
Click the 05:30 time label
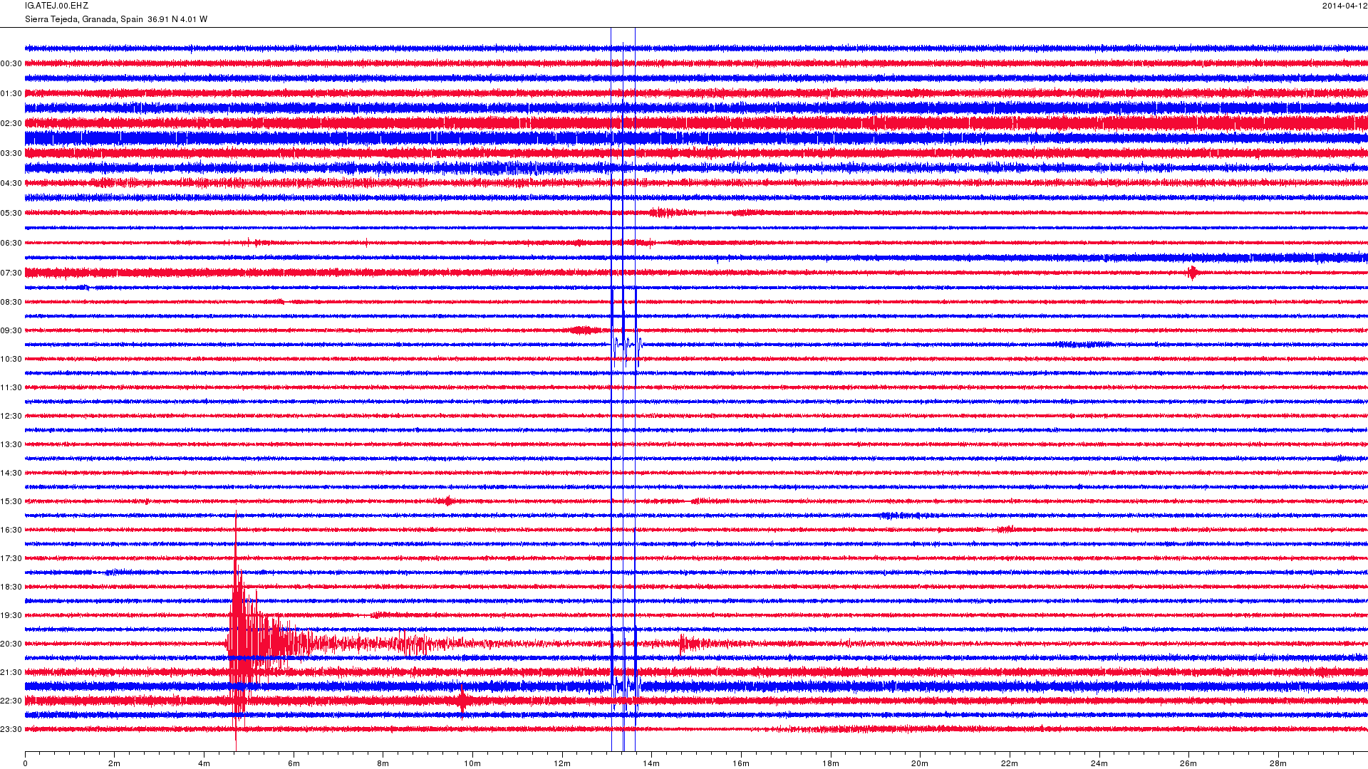click(x=11, y=213)
